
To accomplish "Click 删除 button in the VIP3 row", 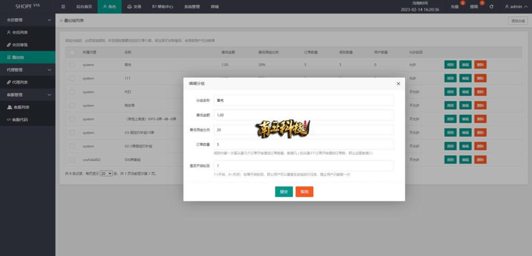I will pos(480,119).
